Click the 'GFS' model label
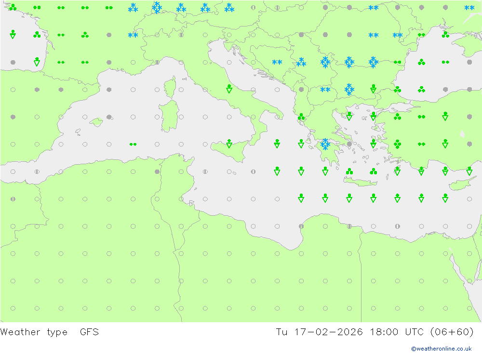 point(90,332)
